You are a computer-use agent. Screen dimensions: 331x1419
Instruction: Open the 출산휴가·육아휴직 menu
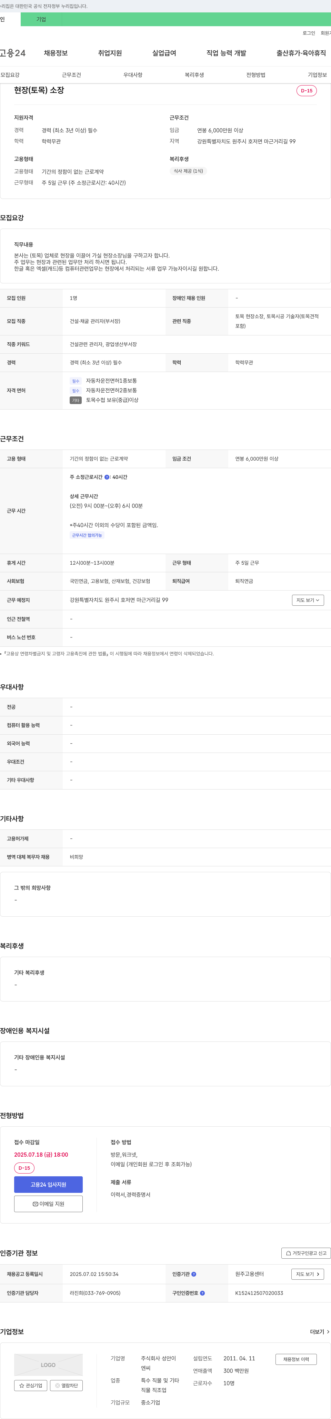301,53
